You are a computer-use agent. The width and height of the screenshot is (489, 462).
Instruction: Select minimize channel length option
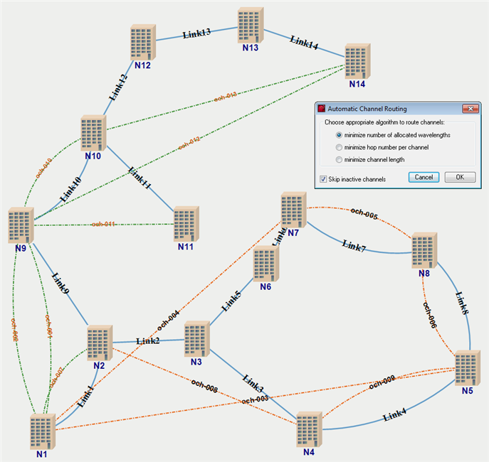(x=339, y=160)
